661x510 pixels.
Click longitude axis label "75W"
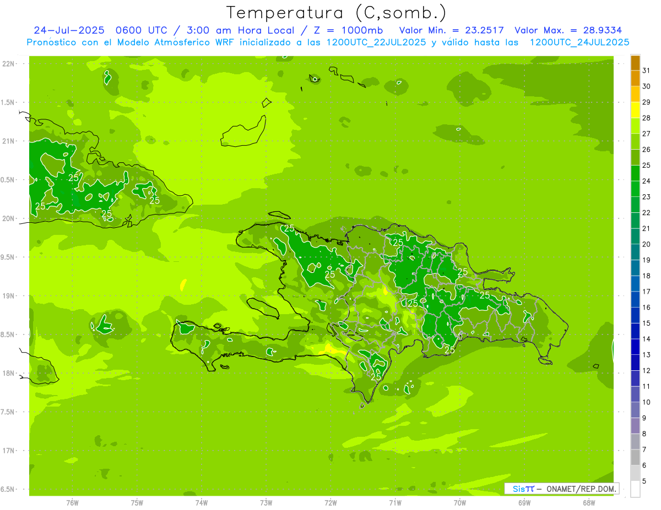[x=137, y=503]
